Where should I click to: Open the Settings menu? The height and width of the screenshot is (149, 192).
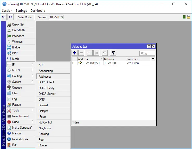[21, 11]
